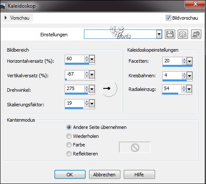Open Hilfe for the Kaleidoskop dialog
Screen dimensions: 206x184
coord(139,175)
